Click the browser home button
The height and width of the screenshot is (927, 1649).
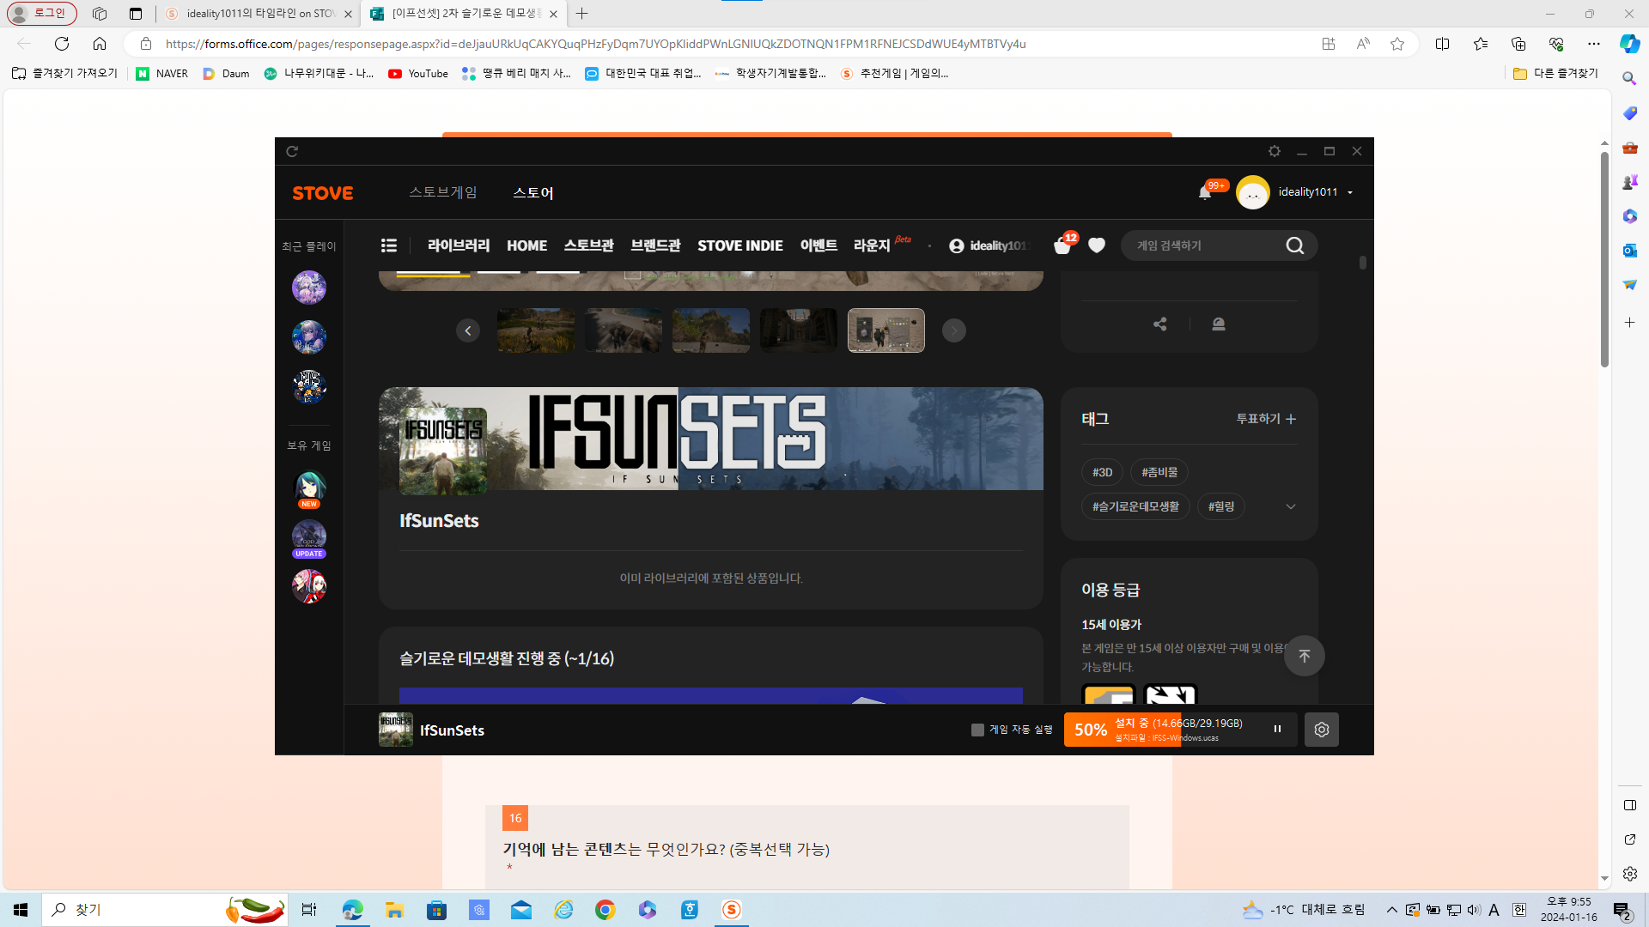[x=100, y=44]
